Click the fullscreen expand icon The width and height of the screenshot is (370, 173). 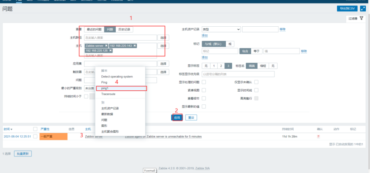coord(363,8)
